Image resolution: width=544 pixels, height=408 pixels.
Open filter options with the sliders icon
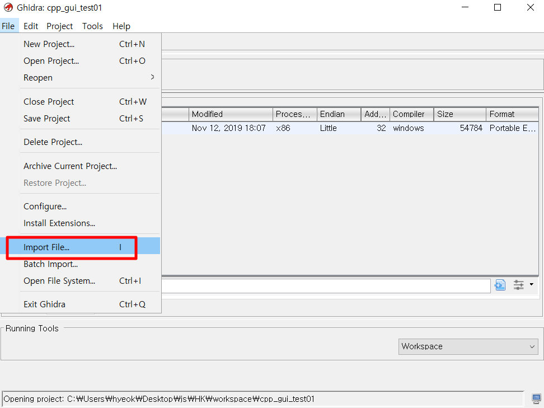pyautogui.click(x=518, y=285)
